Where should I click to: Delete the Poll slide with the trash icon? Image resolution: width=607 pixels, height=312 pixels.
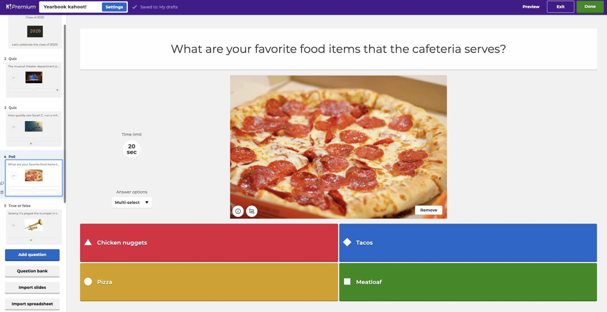2,193
